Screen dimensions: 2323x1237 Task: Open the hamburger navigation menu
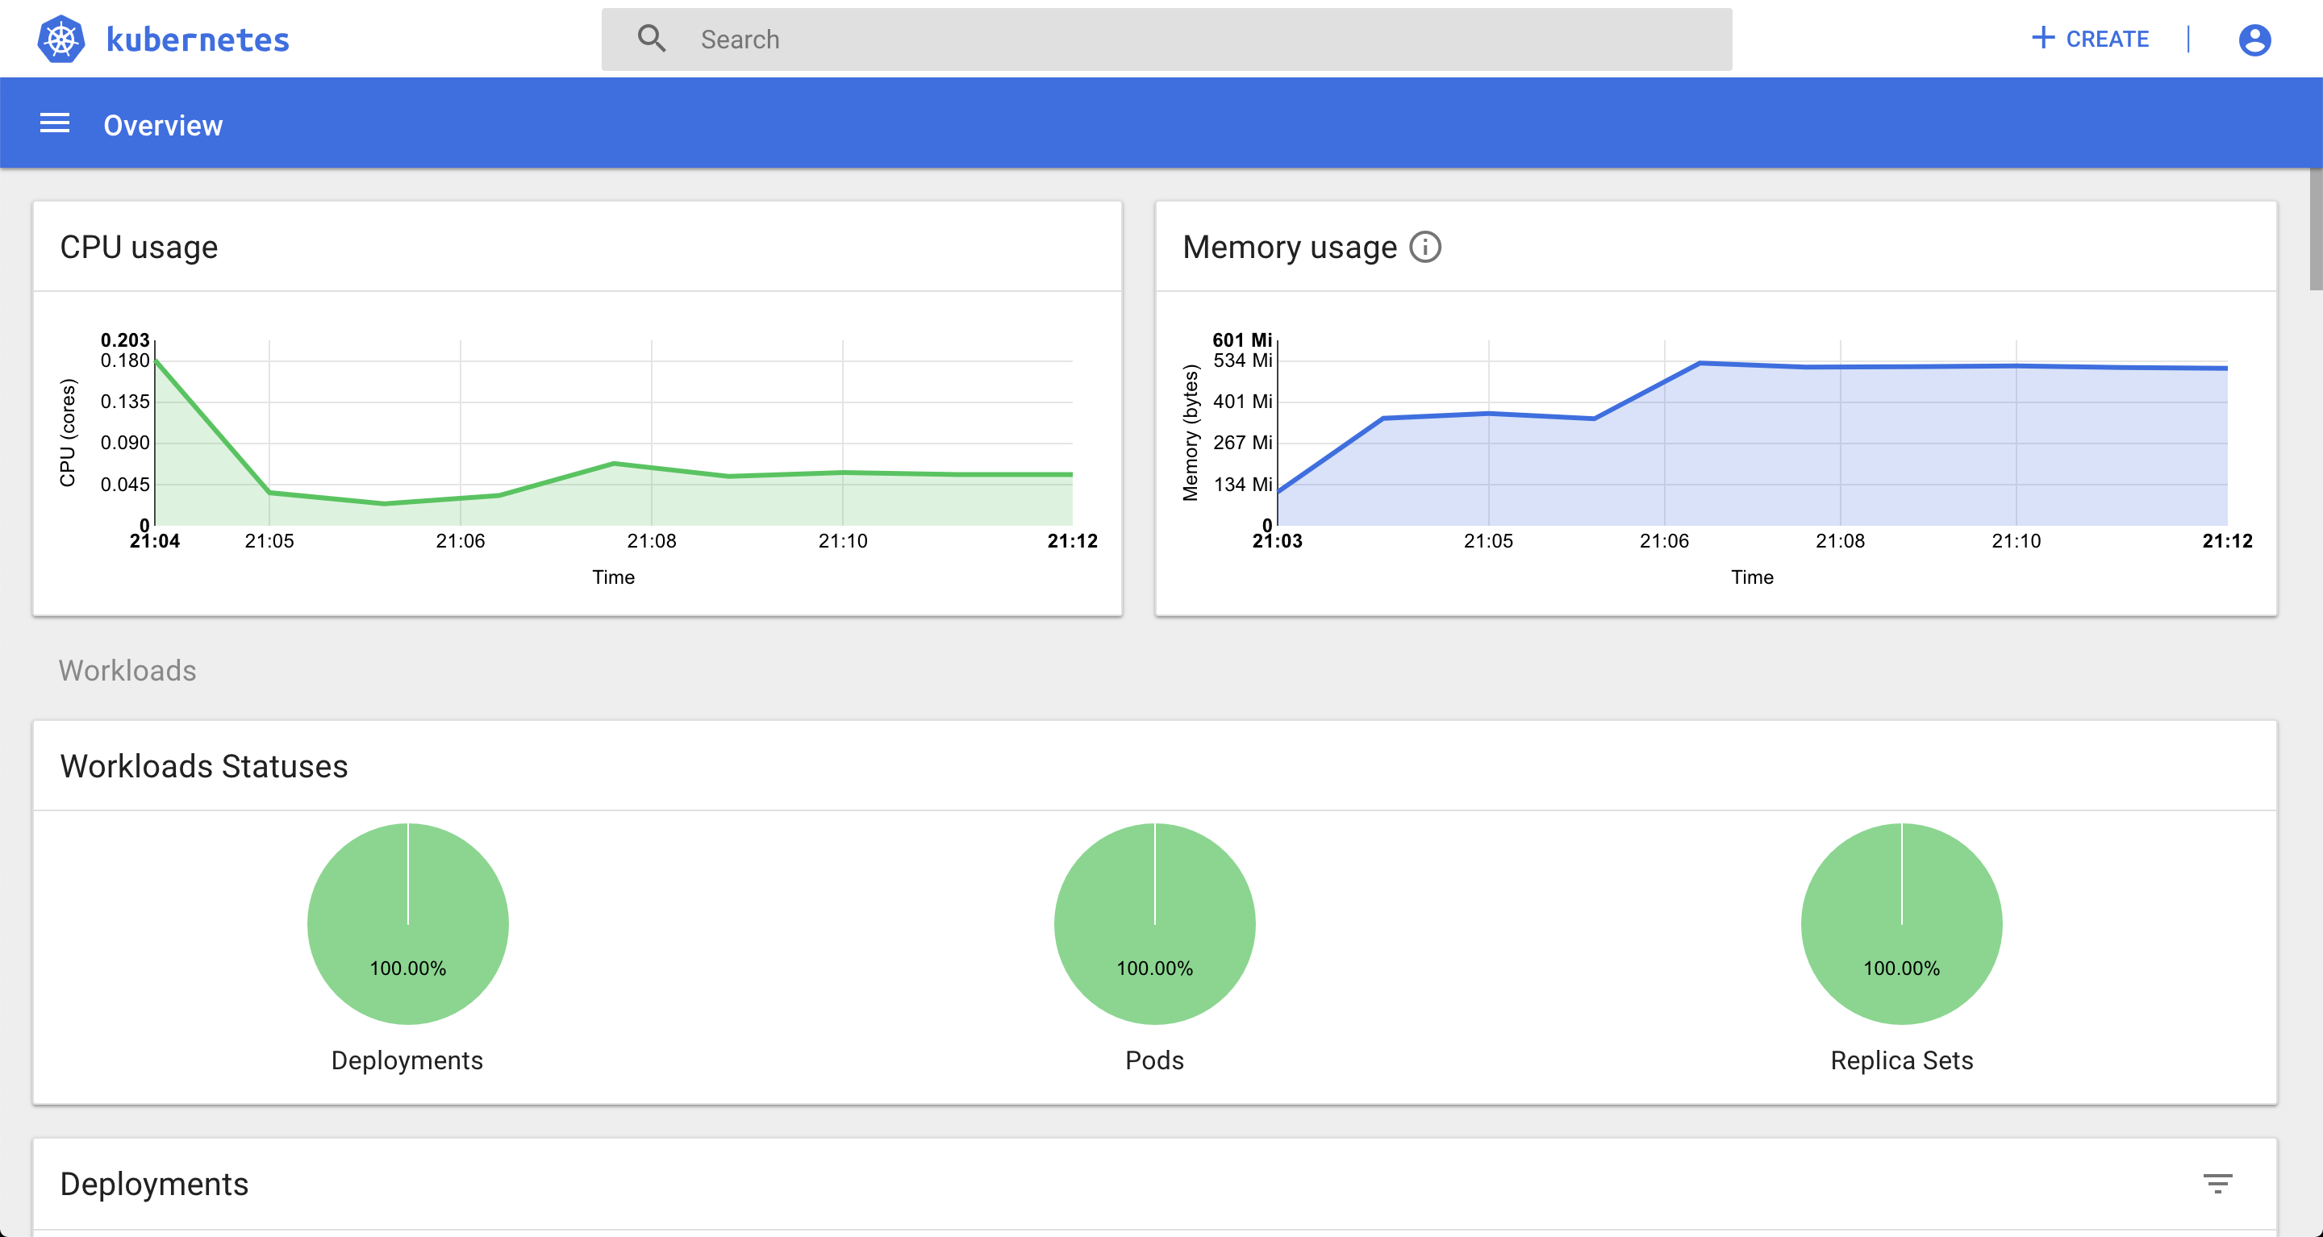coord(55,123)
